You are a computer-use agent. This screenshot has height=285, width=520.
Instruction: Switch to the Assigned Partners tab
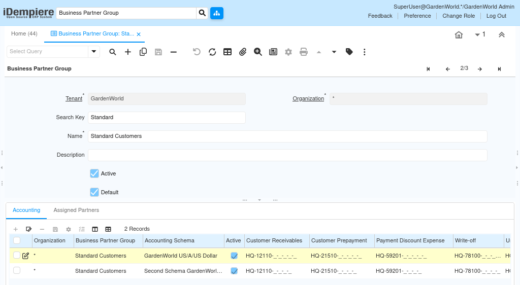[76, 210]
